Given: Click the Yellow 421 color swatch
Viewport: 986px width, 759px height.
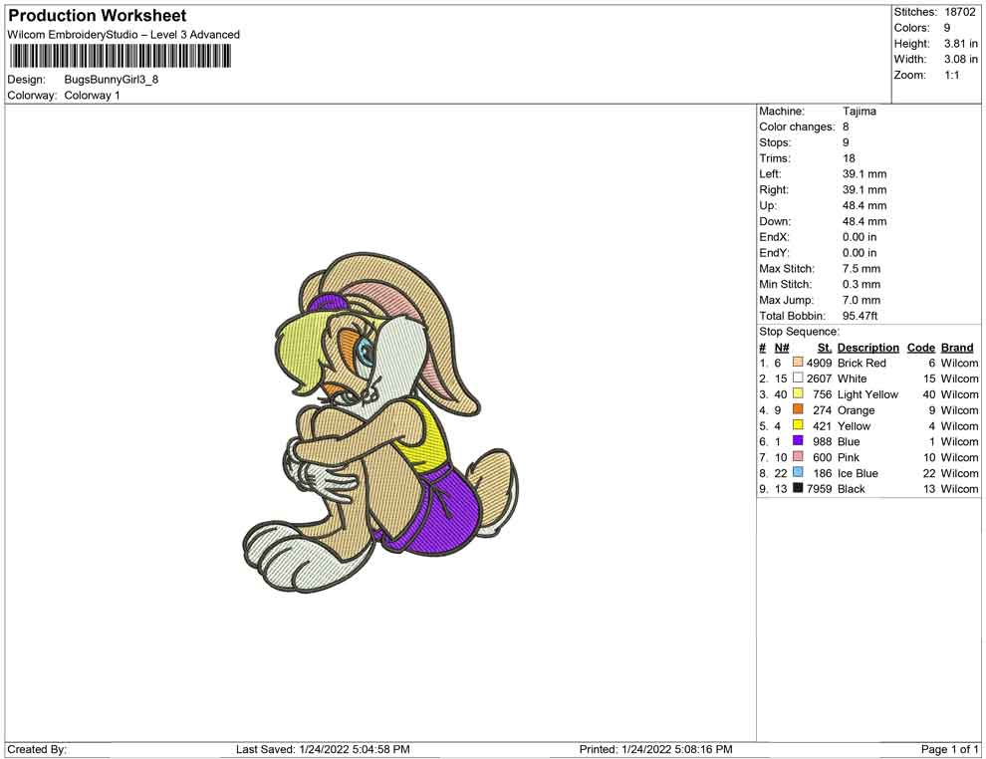Looking at the screenshot, I should [798, 425].
